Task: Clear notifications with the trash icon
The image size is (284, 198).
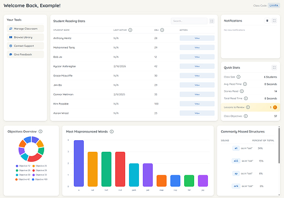Action: click(x=267, y=20)
